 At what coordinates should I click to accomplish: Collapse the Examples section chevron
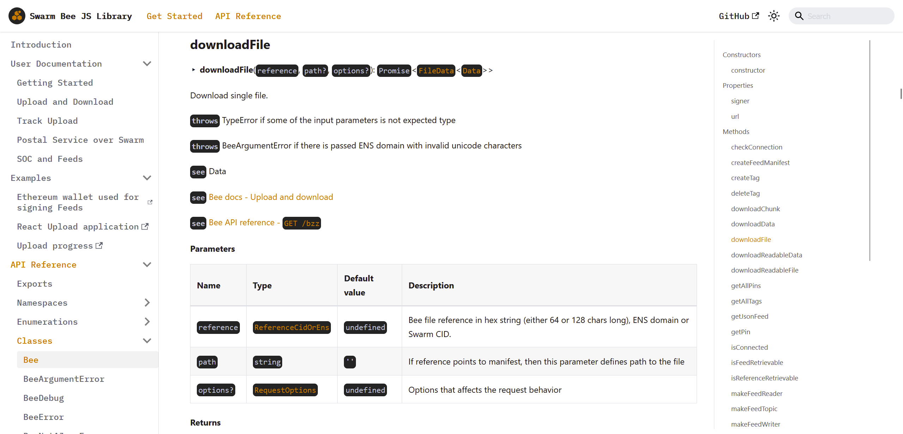(147, 178)
